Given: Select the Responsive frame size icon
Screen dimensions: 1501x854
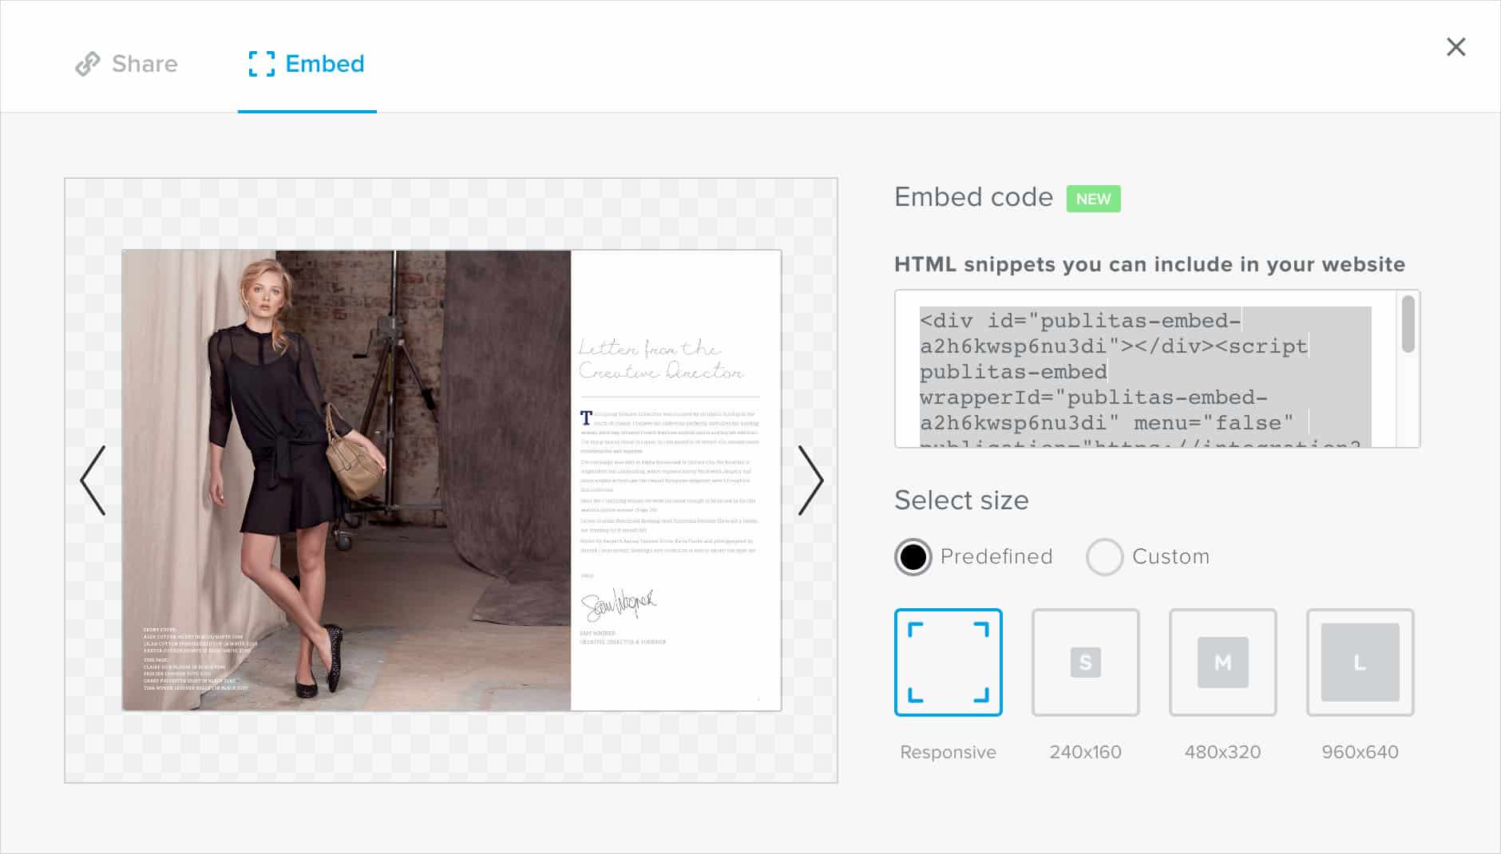Looking at the screenshot, I should click(x=949, y=662).
